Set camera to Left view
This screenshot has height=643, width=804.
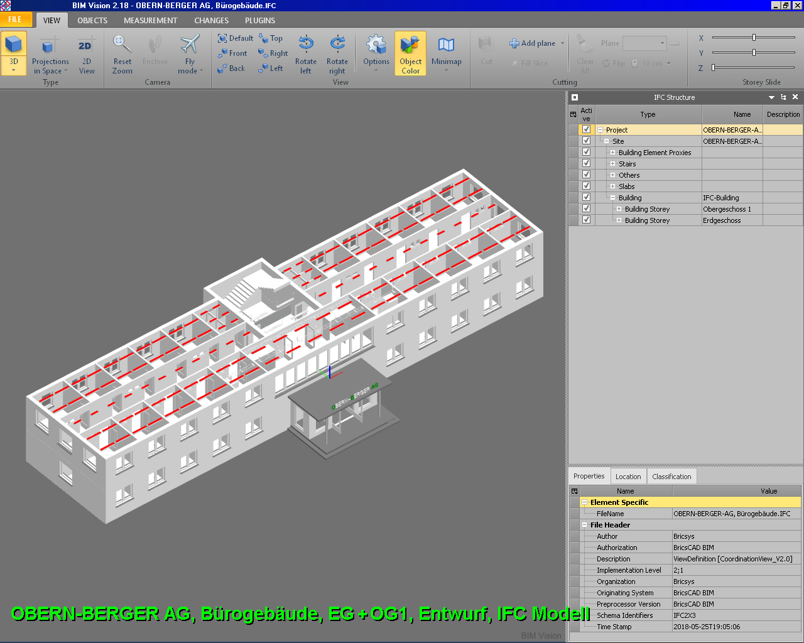coord(271,68)
